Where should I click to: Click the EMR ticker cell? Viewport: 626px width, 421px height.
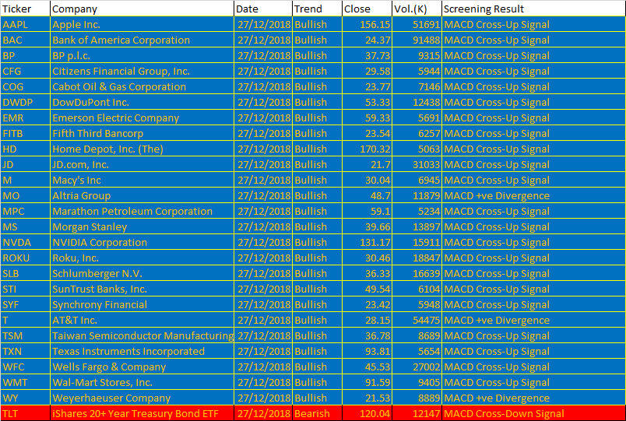[x=25, y=118]
